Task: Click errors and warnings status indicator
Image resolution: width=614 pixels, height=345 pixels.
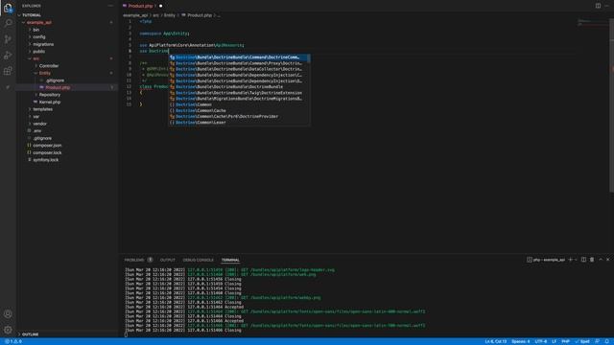Action: (13, 341)
